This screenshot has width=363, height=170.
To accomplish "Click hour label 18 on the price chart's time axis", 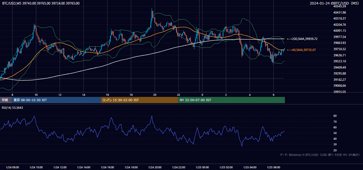I will pyautogui.click(x=131, y=95).
